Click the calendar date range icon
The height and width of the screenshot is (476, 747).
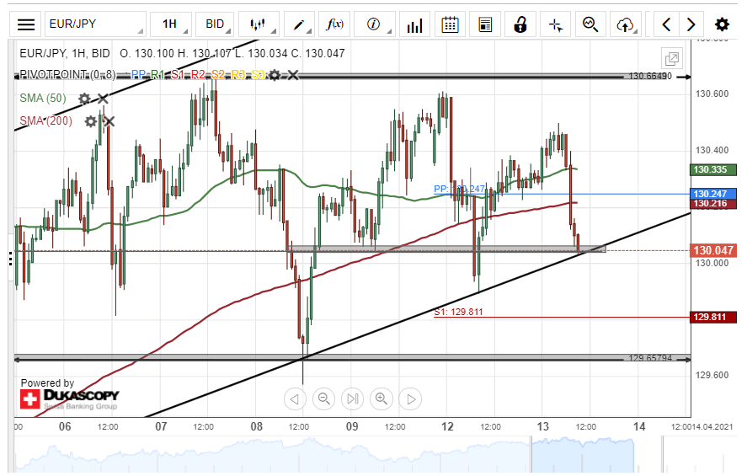451,24
